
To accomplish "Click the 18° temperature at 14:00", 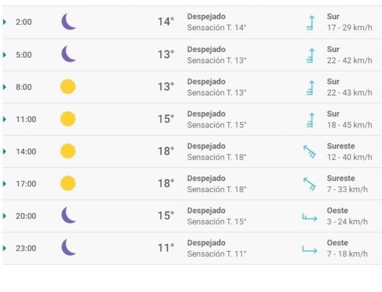I will (166, 151).
